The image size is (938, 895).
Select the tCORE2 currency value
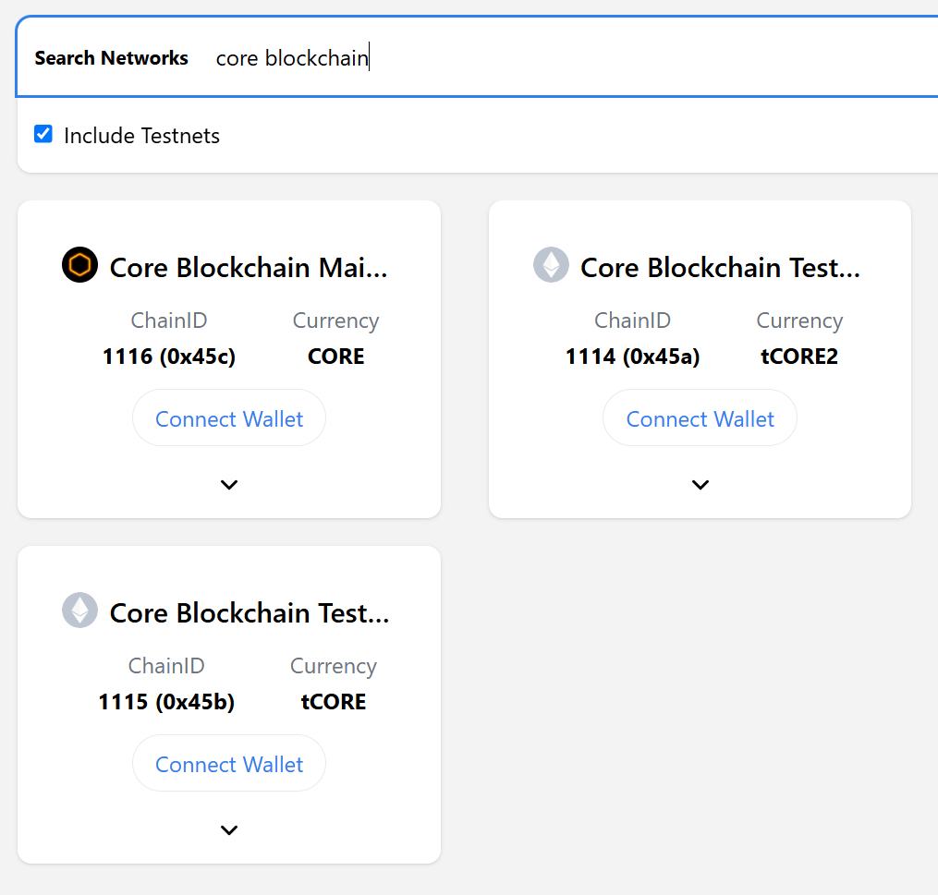click(x=799, y=357)
